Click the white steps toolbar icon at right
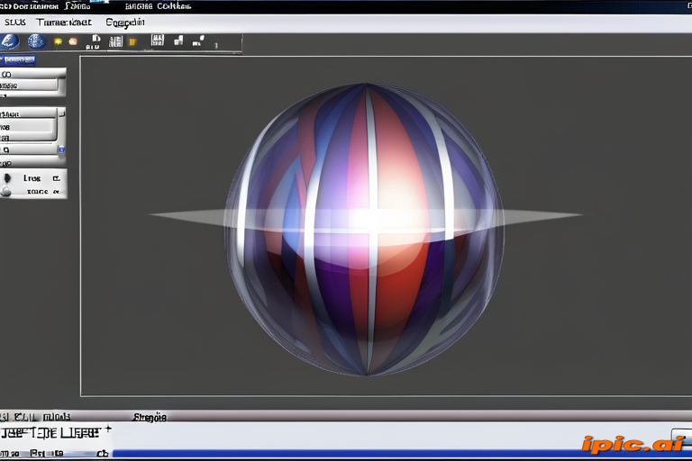Screen dimensions: 692x461 tap(198, 41)
